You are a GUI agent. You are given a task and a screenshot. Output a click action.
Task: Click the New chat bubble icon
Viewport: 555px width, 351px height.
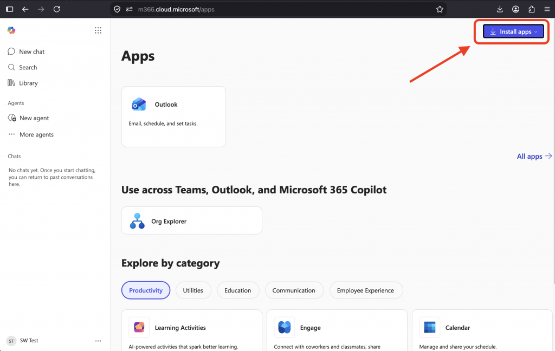pyautogui.click(x=11, y=51)
